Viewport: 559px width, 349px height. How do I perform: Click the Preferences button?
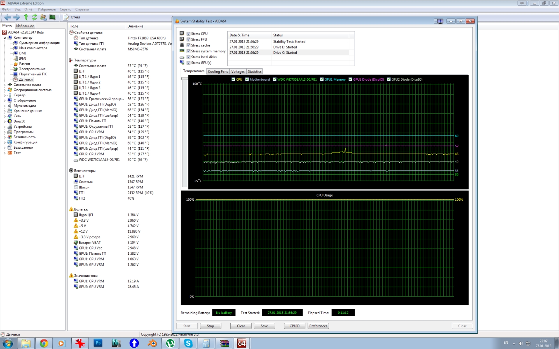pos(318,326)
